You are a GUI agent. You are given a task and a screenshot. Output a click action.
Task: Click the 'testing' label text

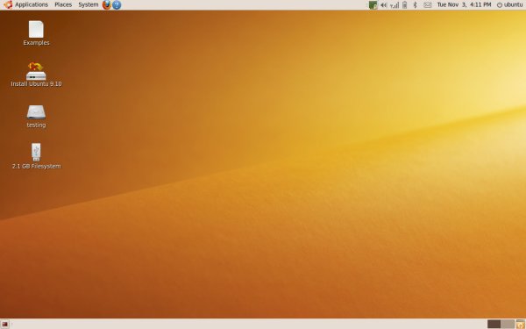tap(36, 125)
